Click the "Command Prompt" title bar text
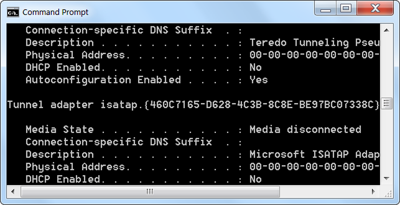The height and width of the screenshot is (205, 400). [55, 12]
